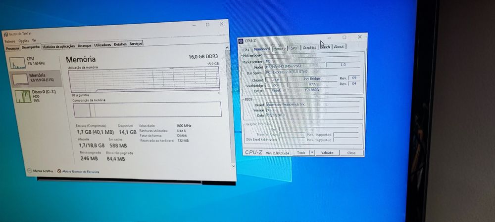Open the Ver menu in Task Manager

coord(34,40)
